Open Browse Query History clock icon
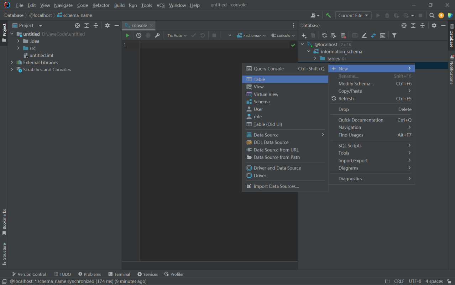 click(x=139, y=36)
